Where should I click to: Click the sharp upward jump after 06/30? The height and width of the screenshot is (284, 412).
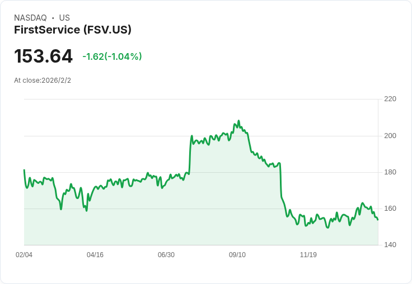[x=190, y=154]
